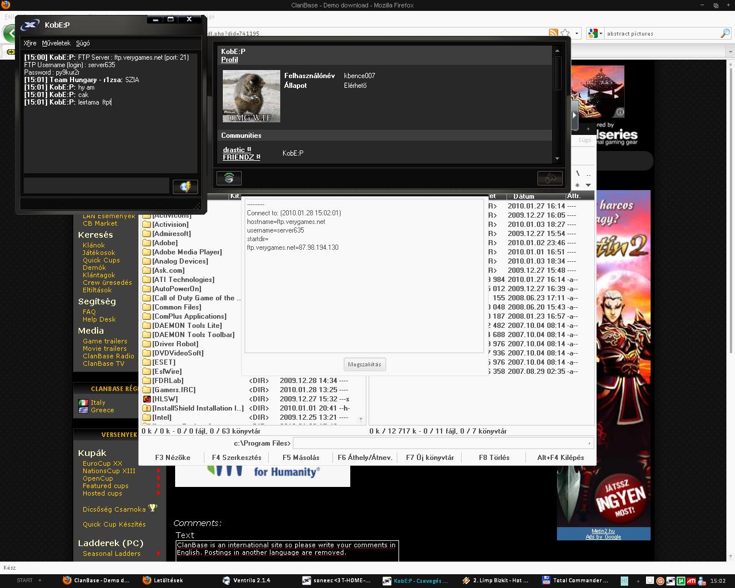Viewport: 735px width, 588px height.
Task: Click the Xfire logo in chat title bar
Action: 30,25
